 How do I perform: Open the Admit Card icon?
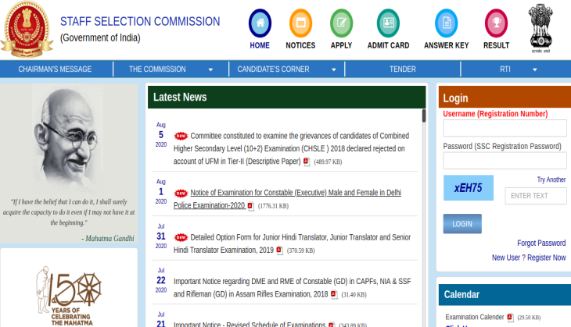pos(388,23)
